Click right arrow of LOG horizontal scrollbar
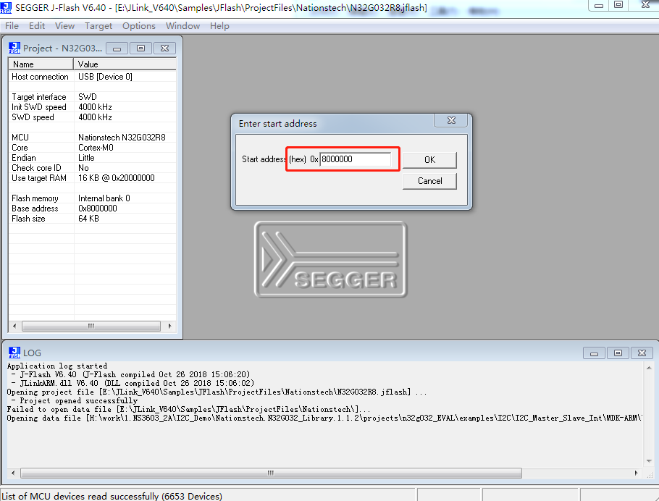The height and width of the screenshot is (501, 659). click(x=637, y=473)
